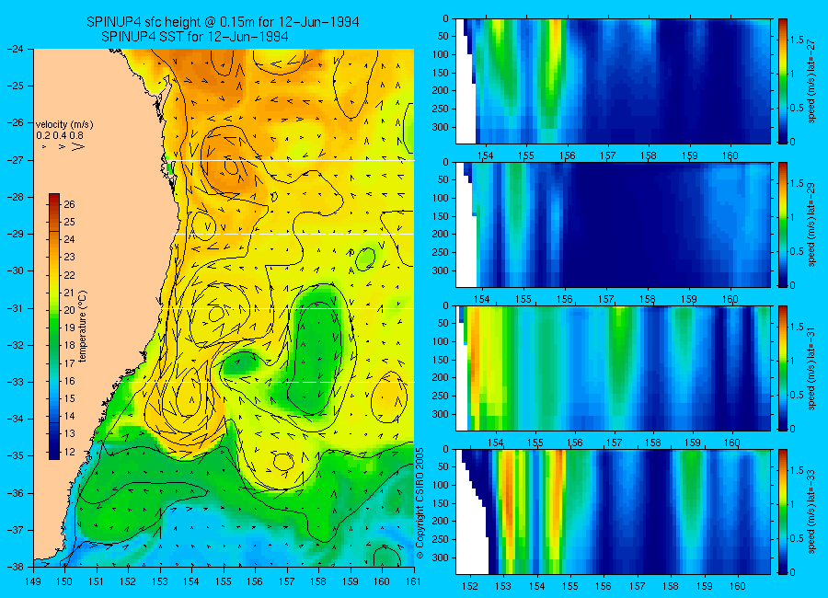Open the lat=-29 speed section plot
The image size is (828, 598).
click(x=613, y=224)
